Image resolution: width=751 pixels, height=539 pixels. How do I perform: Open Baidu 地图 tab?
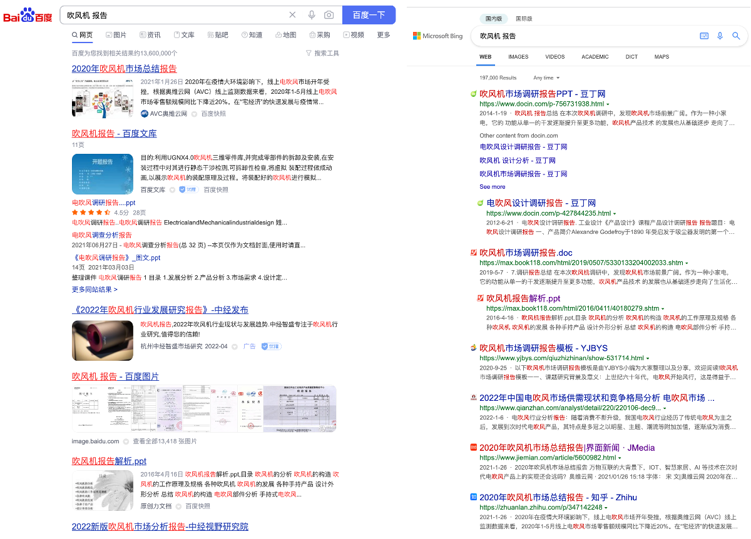click(x=285, y=35)
